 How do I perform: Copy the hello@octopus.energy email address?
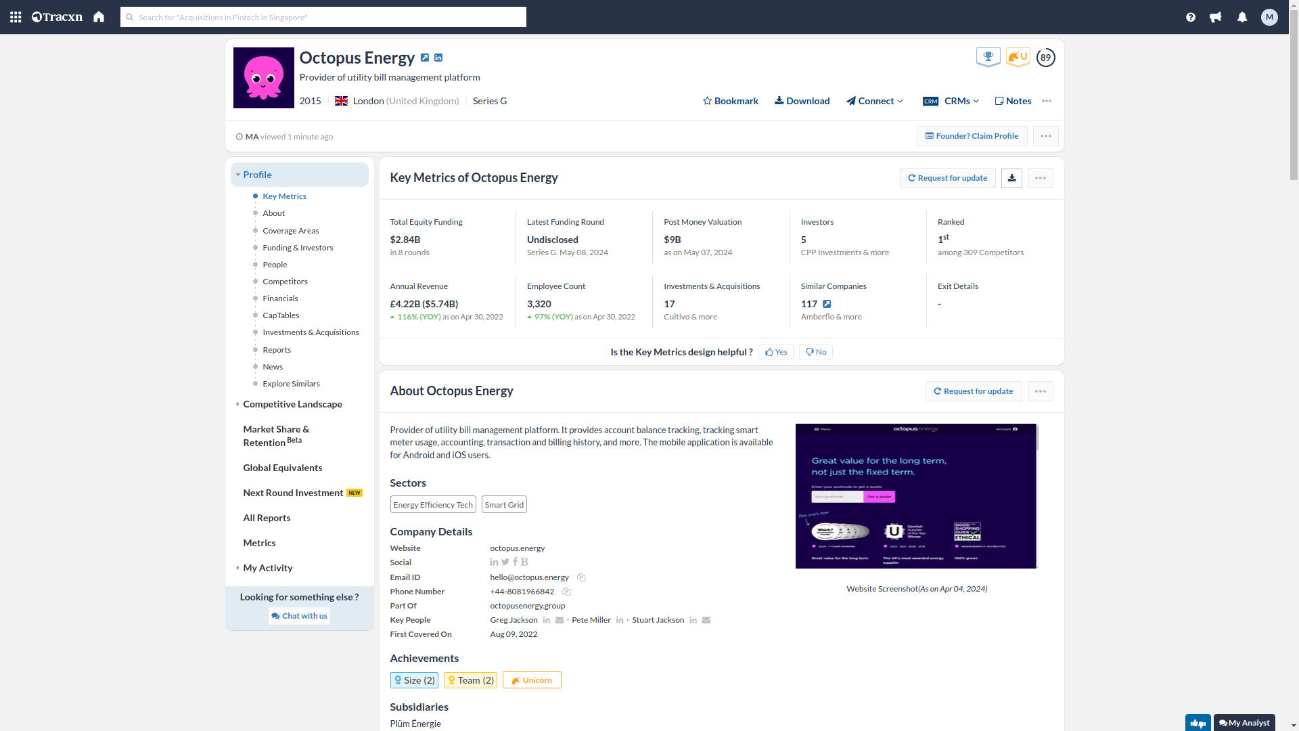click(581, 577)
